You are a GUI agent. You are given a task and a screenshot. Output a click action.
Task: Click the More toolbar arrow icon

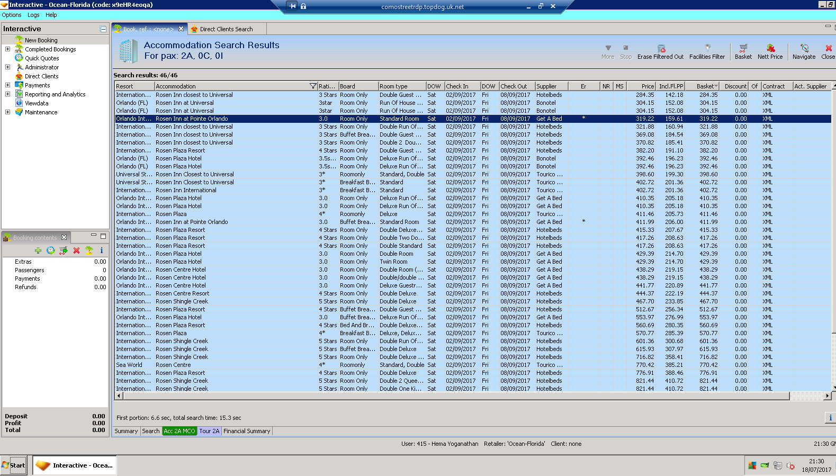coord(608,48)
